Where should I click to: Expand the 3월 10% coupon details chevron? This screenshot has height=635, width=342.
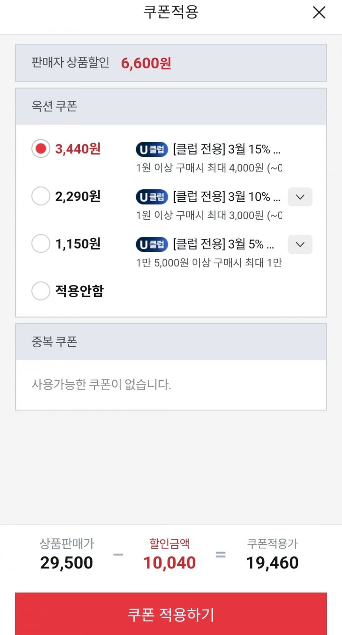point(300,197)
